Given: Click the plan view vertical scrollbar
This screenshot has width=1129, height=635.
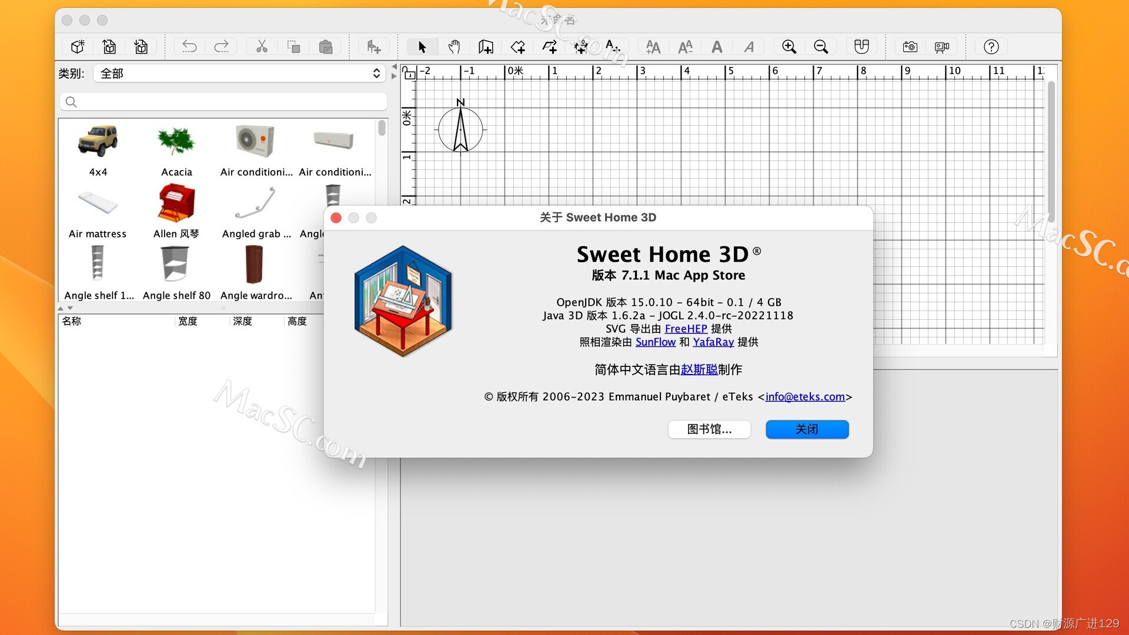Looking at the screenshot, I should 1051,153.
